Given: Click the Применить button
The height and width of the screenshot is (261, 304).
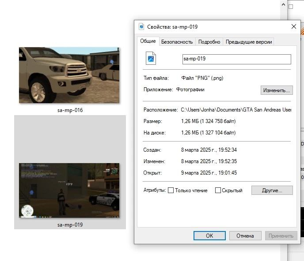Looking at the screenshot, I should click(x=281, y=236).
